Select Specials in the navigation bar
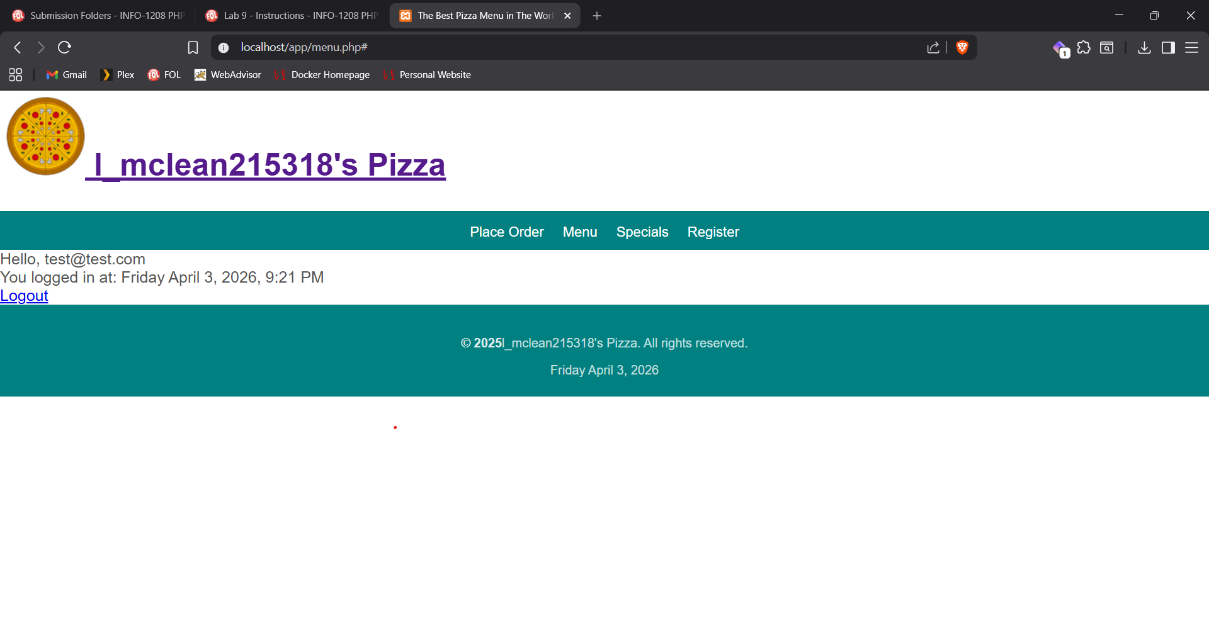The image size is (1209, 642). pos(642,232)
